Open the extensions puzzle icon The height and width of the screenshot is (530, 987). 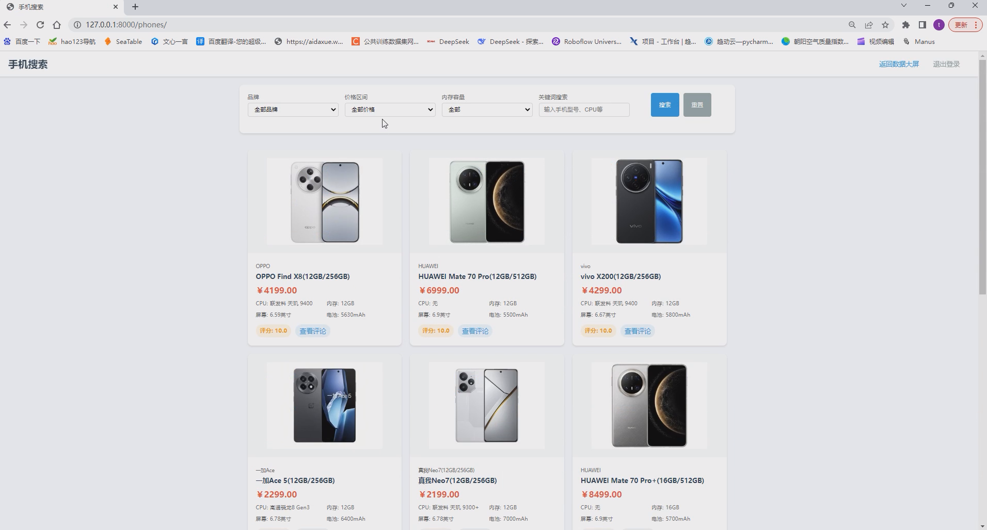(x=906, y=25)
